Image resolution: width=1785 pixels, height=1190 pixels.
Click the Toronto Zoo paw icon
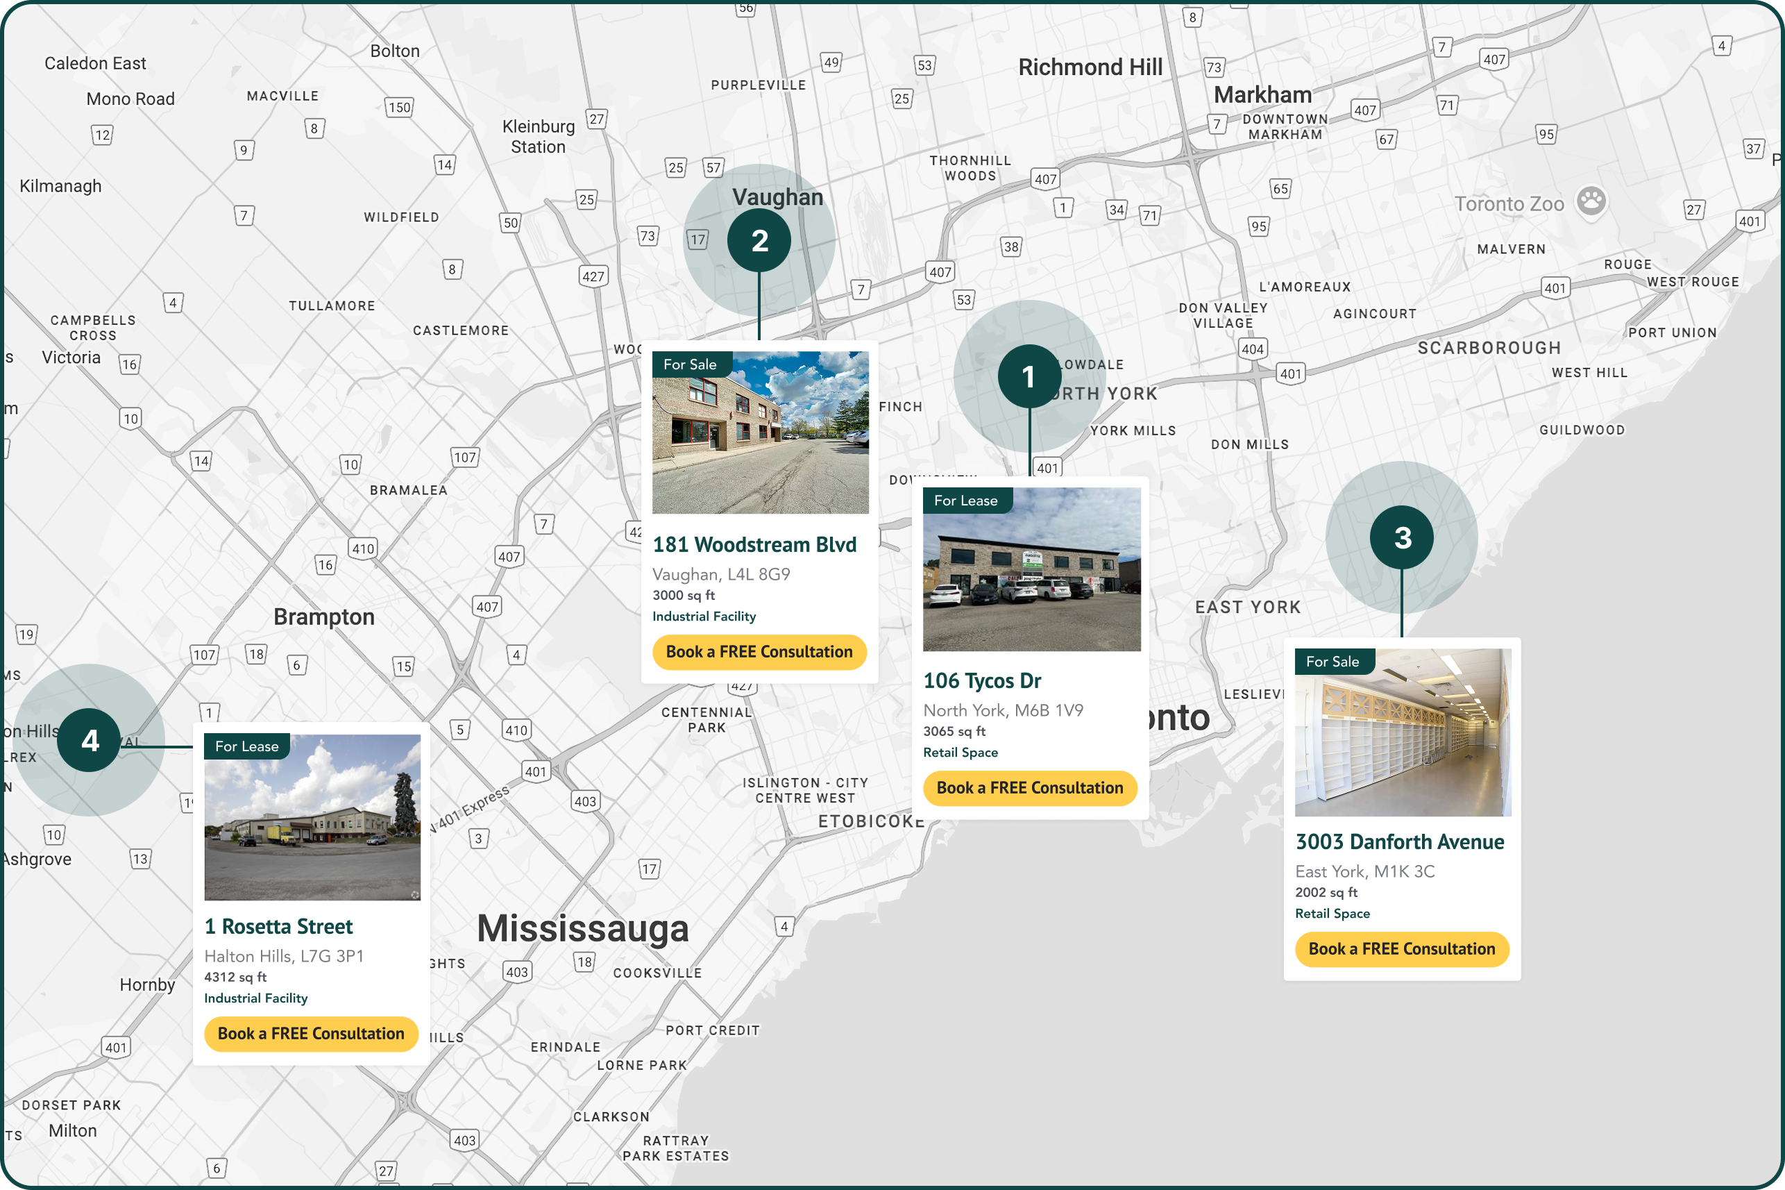coord(1591,202)
